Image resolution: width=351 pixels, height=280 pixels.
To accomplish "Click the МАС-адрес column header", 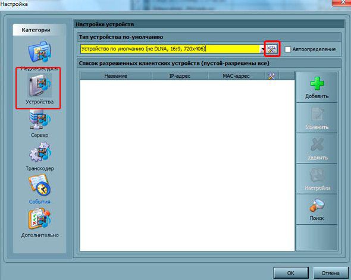I will pos(236,76).
